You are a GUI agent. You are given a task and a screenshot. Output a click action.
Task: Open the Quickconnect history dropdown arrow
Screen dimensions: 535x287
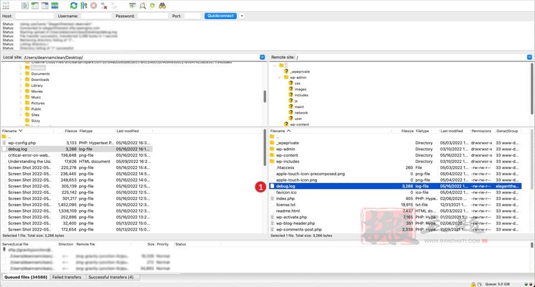(x=242, y=16)
